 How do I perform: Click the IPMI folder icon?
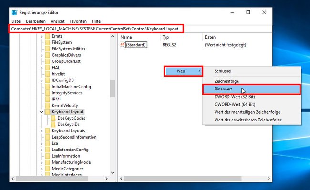click(x=47, y=99)
